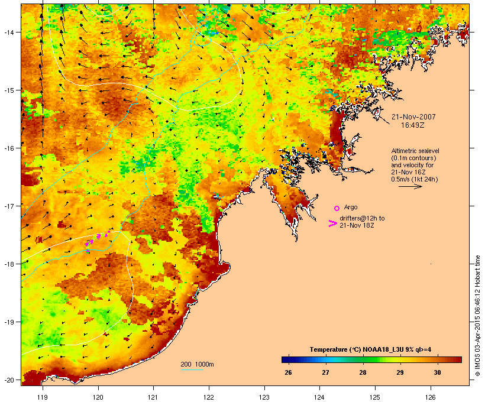Click the IMOS timestamp credit text
The image size is (485, 402).
477,316
